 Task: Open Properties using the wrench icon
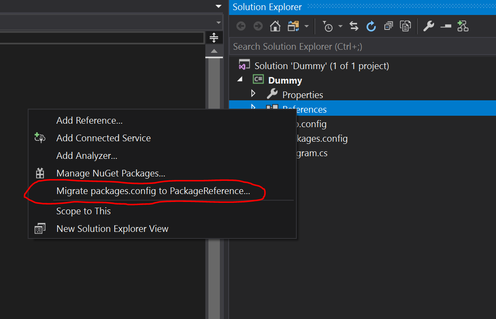point(428,26)
